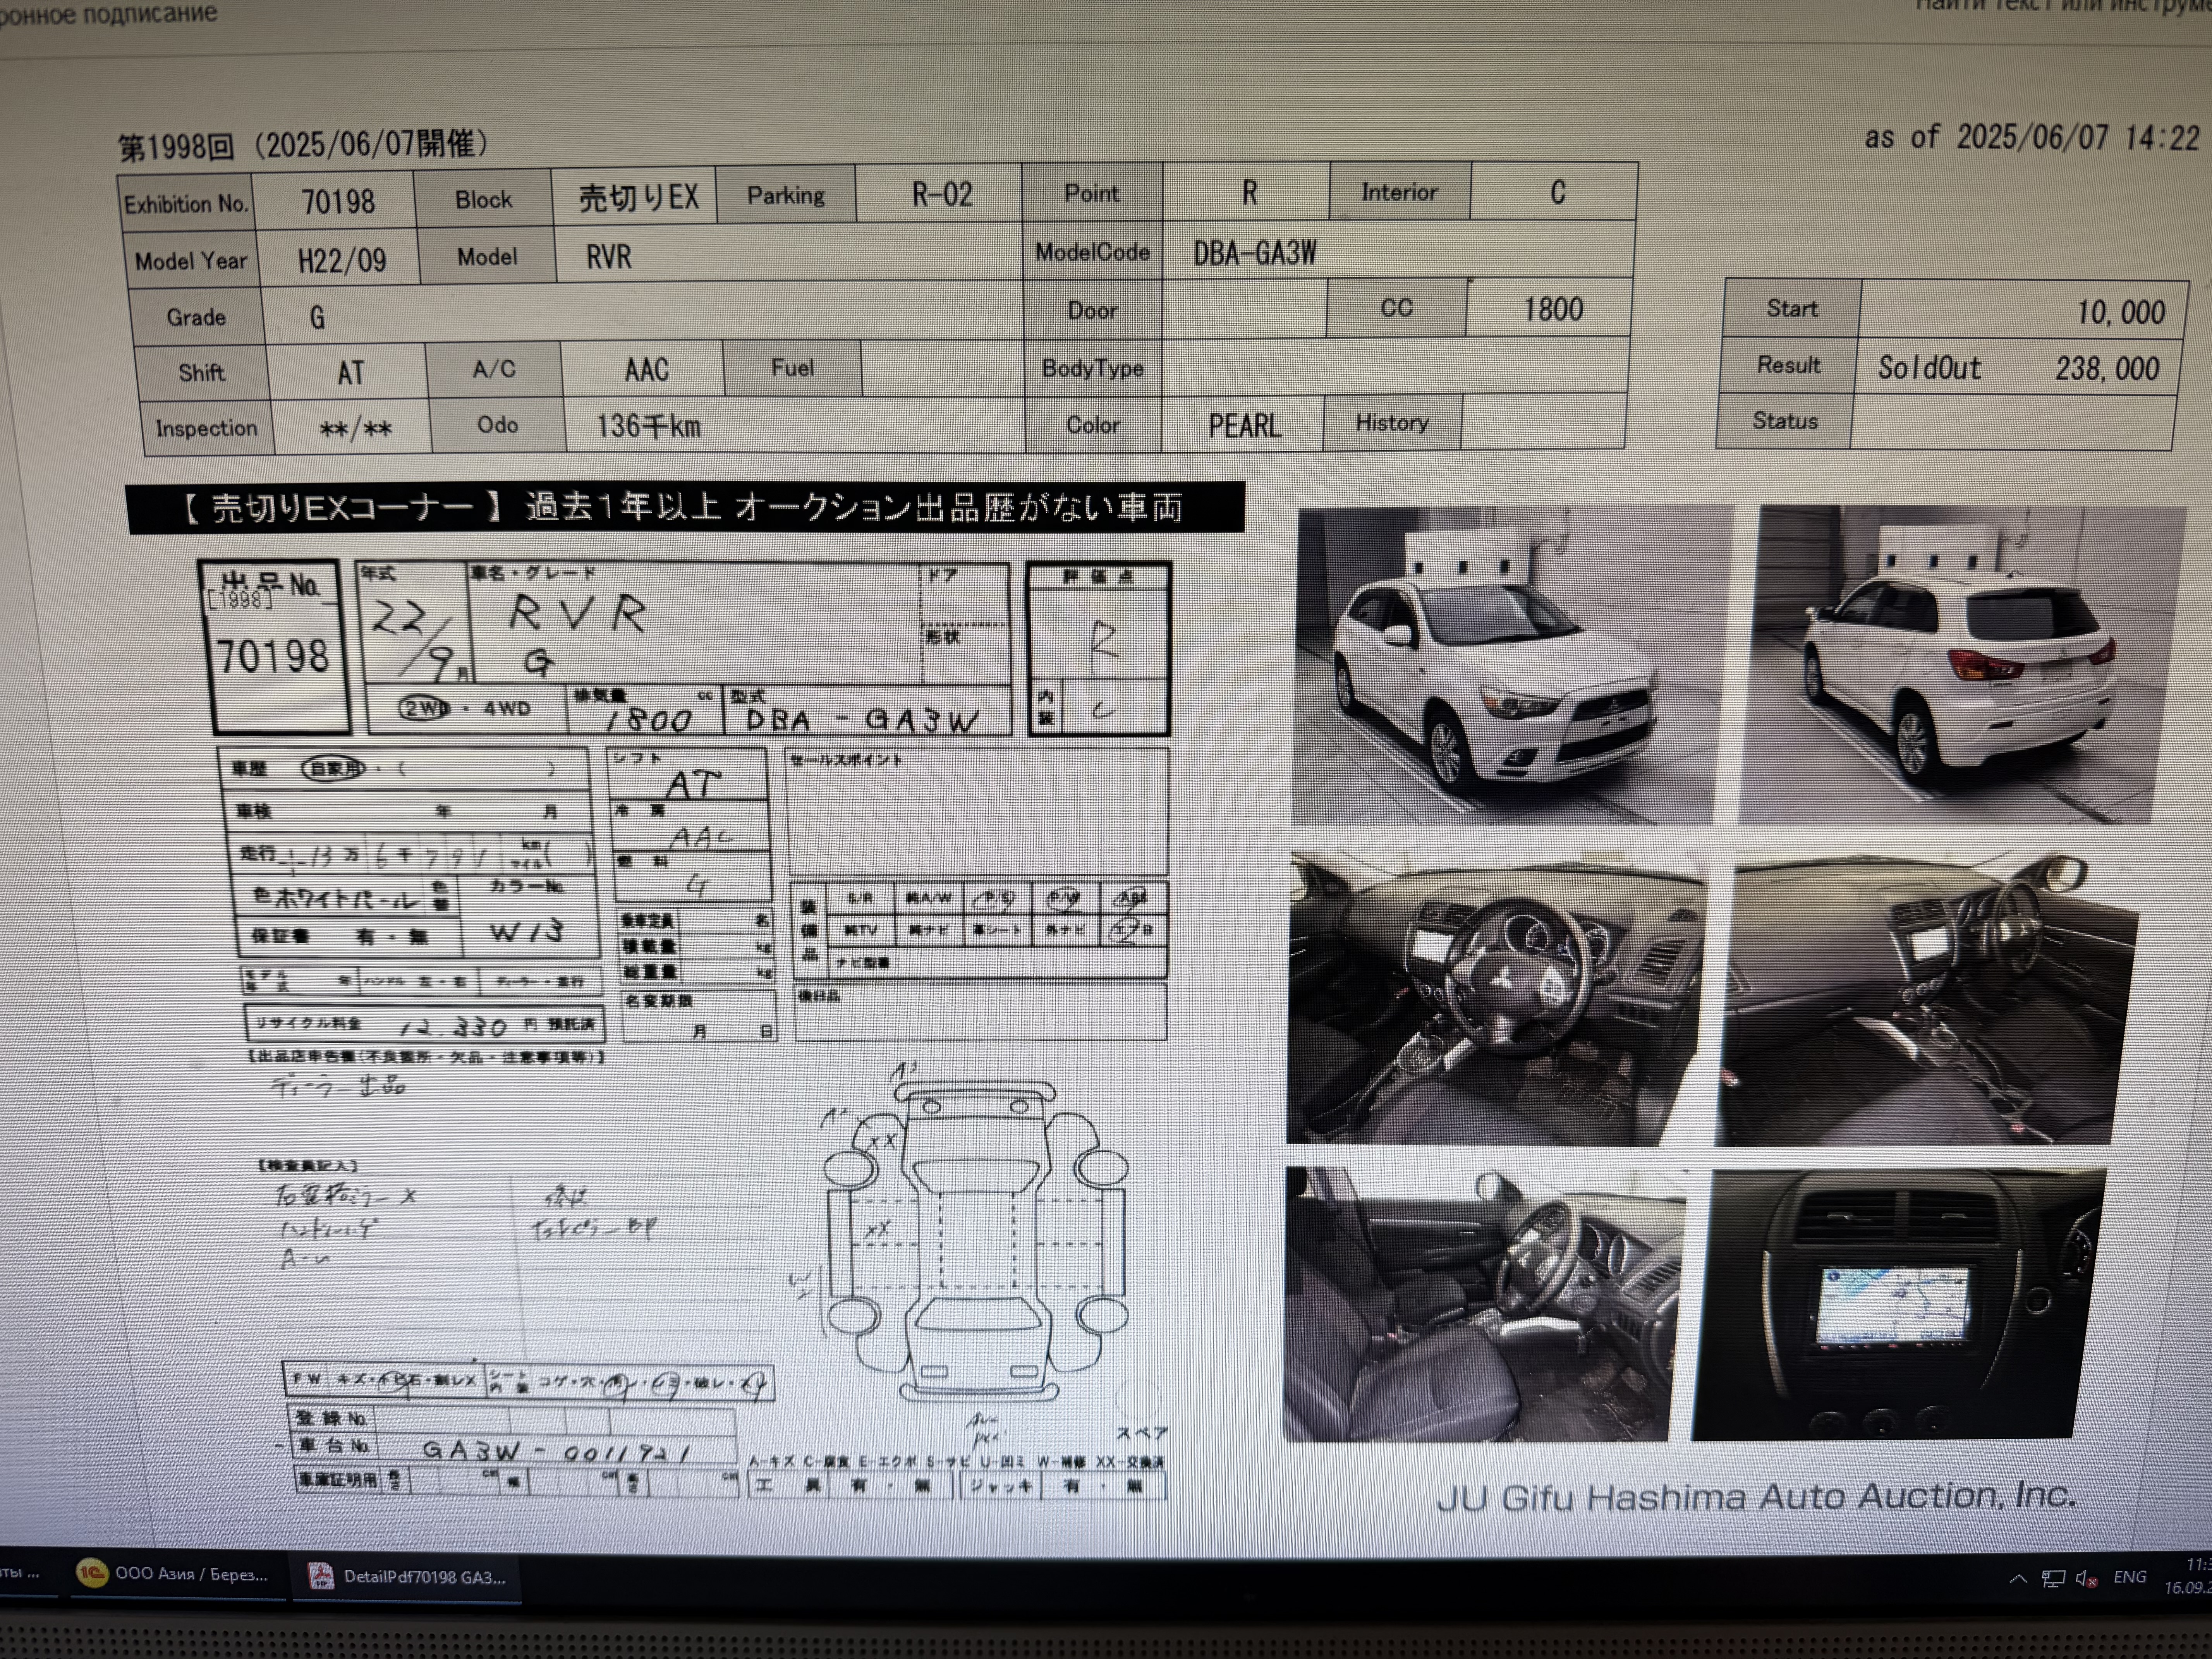
Task: Open the electronic signing tool tab
Action: pos(108,14)
